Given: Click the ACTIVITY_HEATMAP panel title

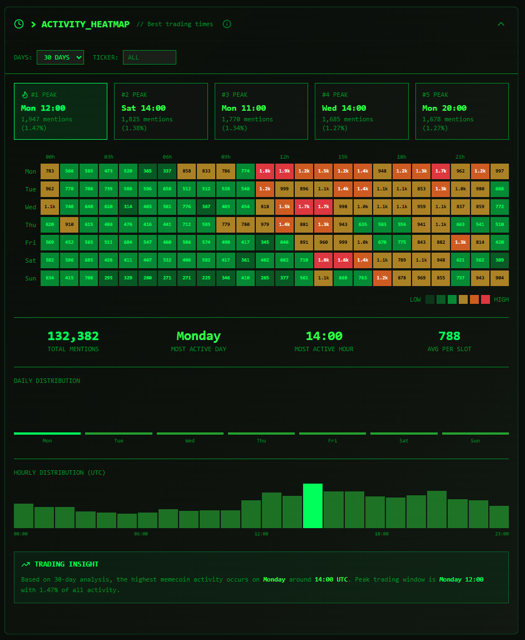Looking at the screenshot, I should coord(86,24).
